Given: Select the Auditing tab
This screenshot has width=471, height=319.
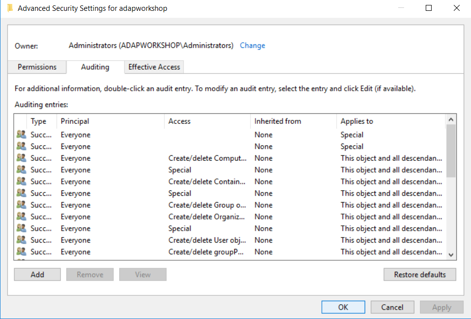Looking at the screenshot, I should click(94, 67).
